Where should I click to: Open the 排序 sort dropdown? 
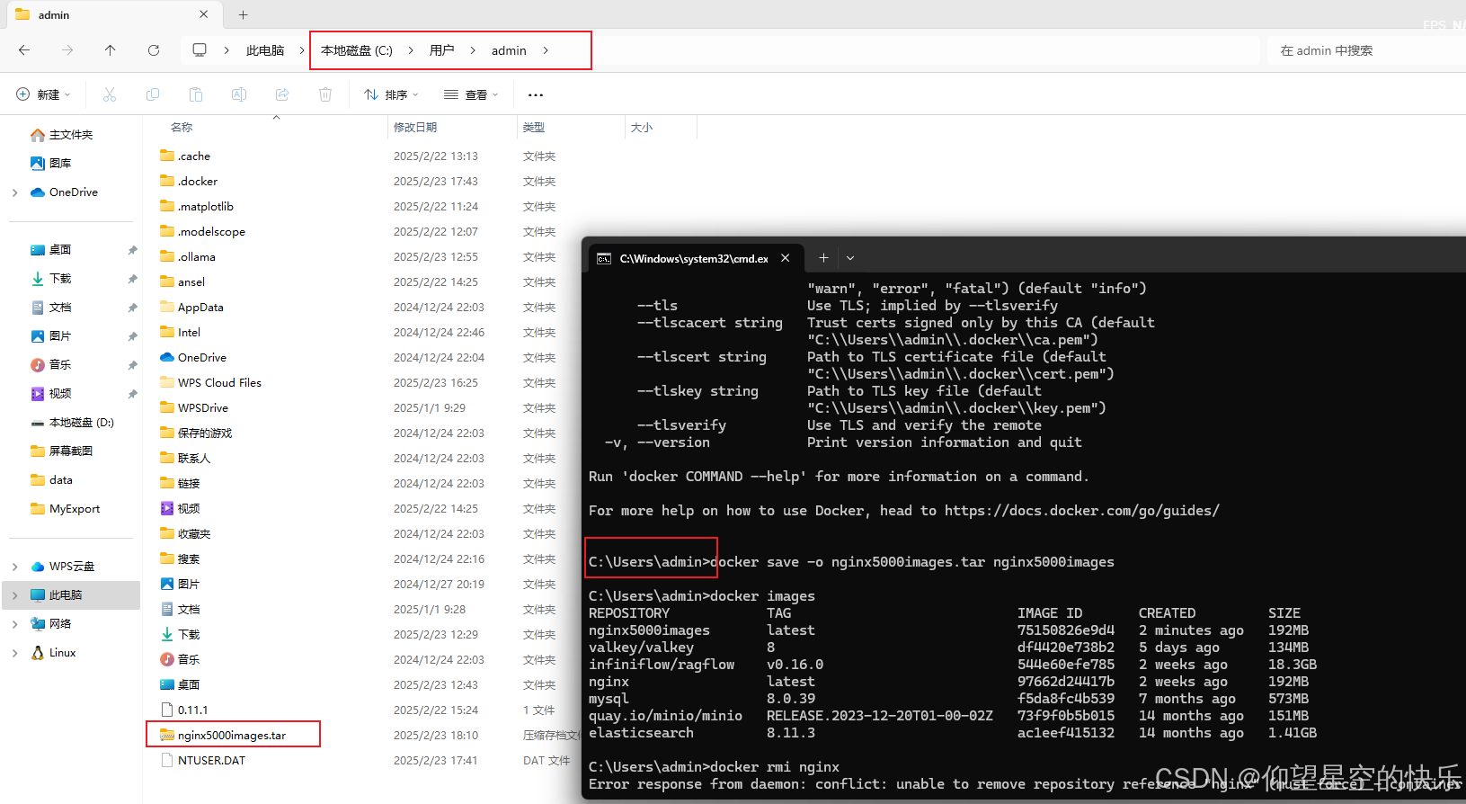click(392, 94)
